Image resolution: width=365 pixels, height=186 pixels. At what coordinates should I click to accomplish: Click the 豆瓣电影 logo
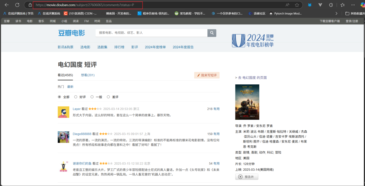click(x=72, y=33)
